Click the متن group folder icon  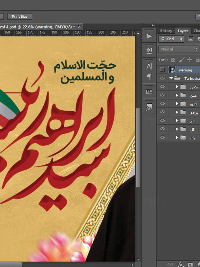(183, 95)
